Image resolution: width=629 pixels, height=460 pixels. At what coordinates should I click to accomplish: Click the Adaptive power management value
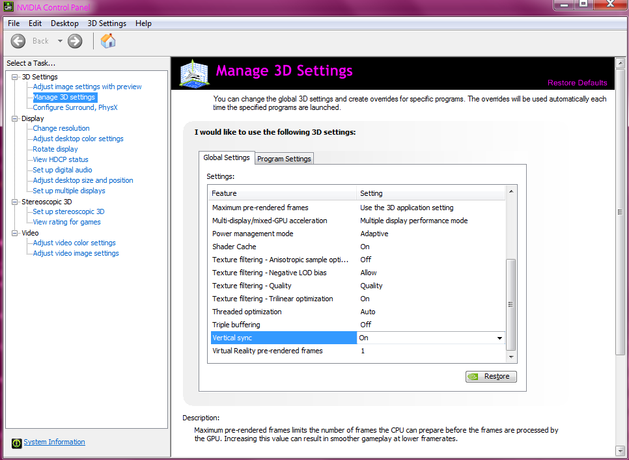tap(374, 234)
